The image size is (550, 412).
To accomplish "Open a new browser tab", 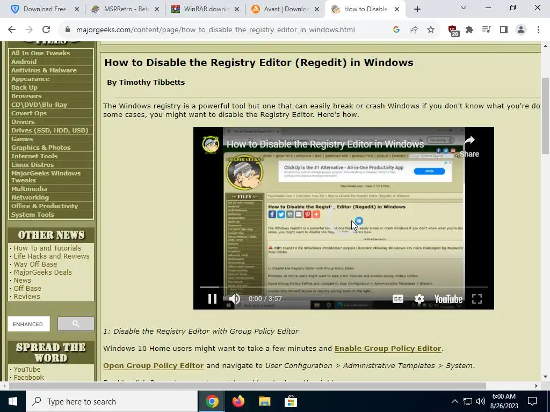I will 417,10.
